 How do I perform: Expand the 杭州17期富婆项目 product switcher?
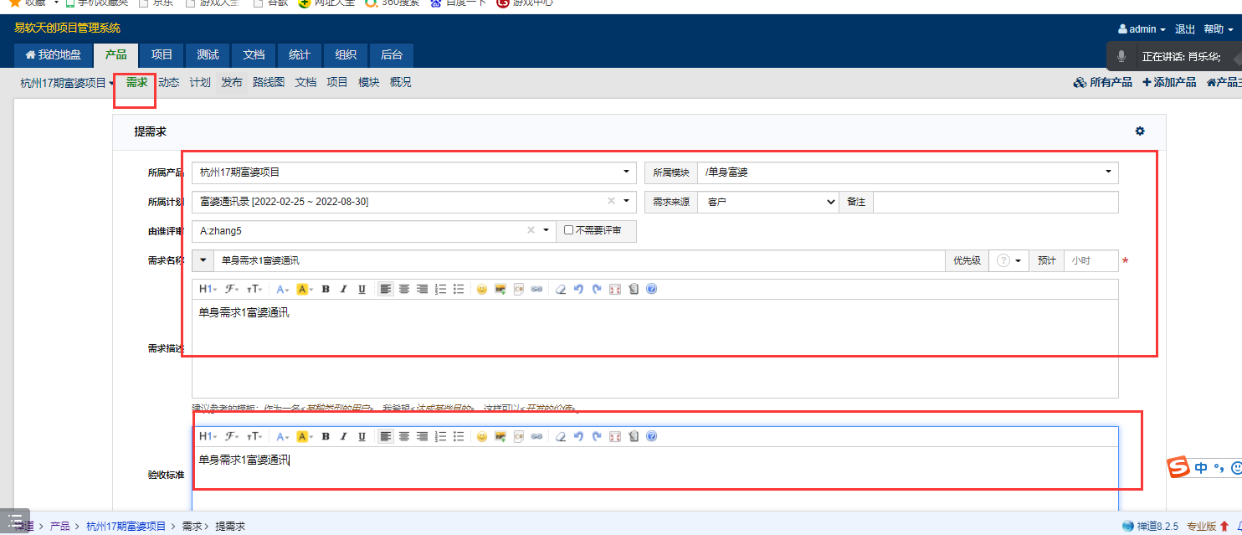[67, 83]
